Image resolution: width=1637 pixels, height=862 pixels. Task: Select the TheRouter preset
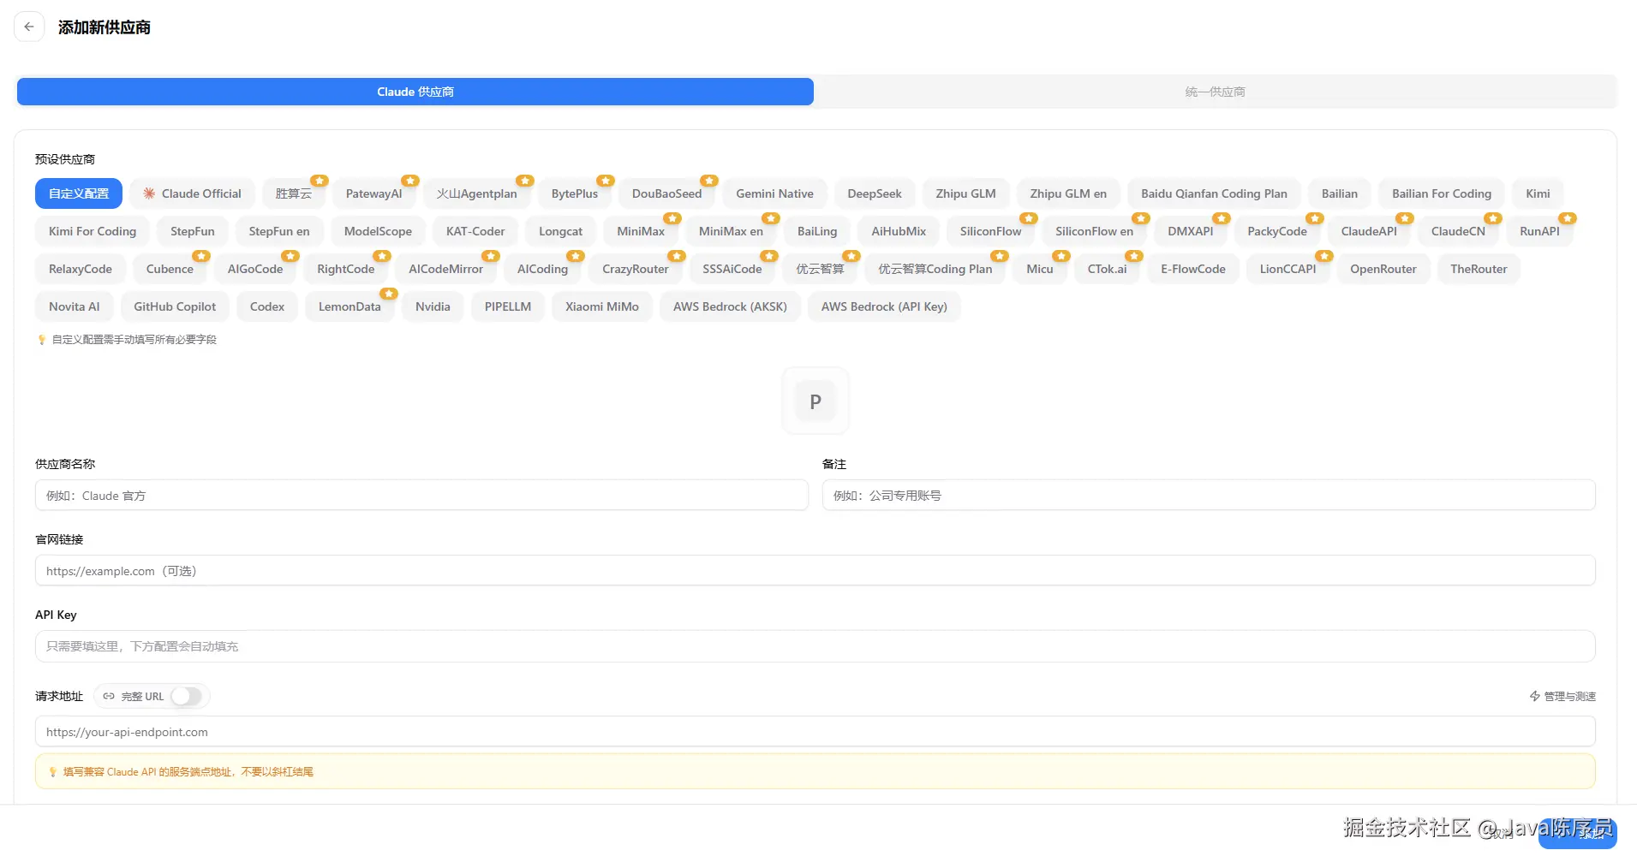click(1479, 269)
